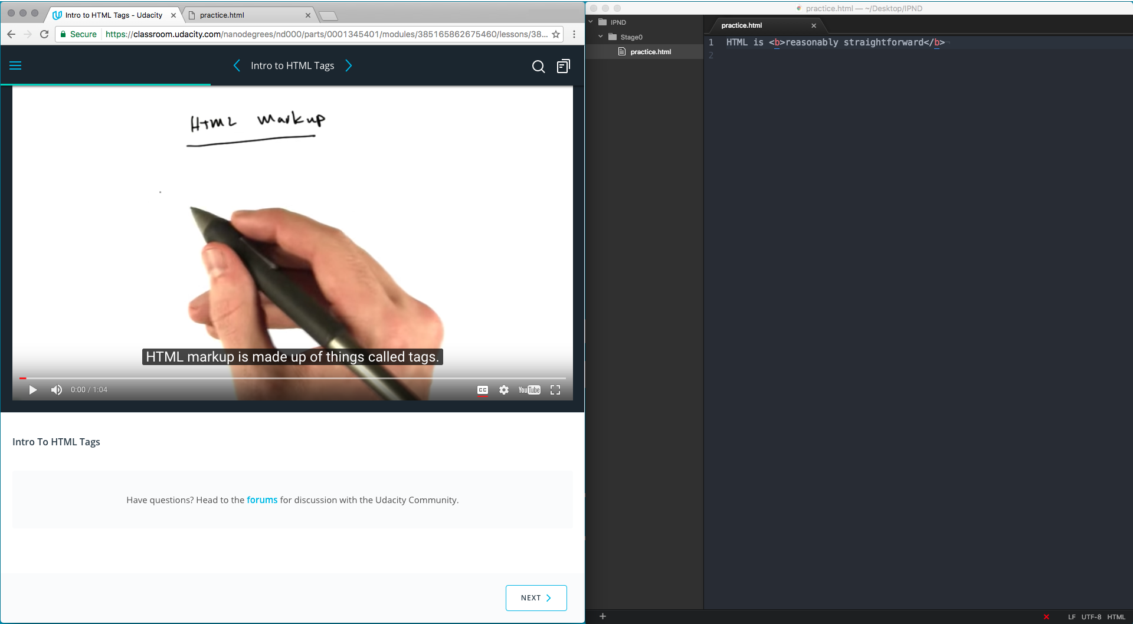Toggle closed captions on video
The height and width of the screenshot is (624, 1133).
click(x=483, y=390)
